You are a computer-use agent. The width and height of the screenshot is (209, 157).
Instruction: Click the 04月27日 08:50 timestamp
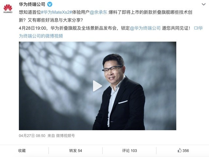point(32,136)
